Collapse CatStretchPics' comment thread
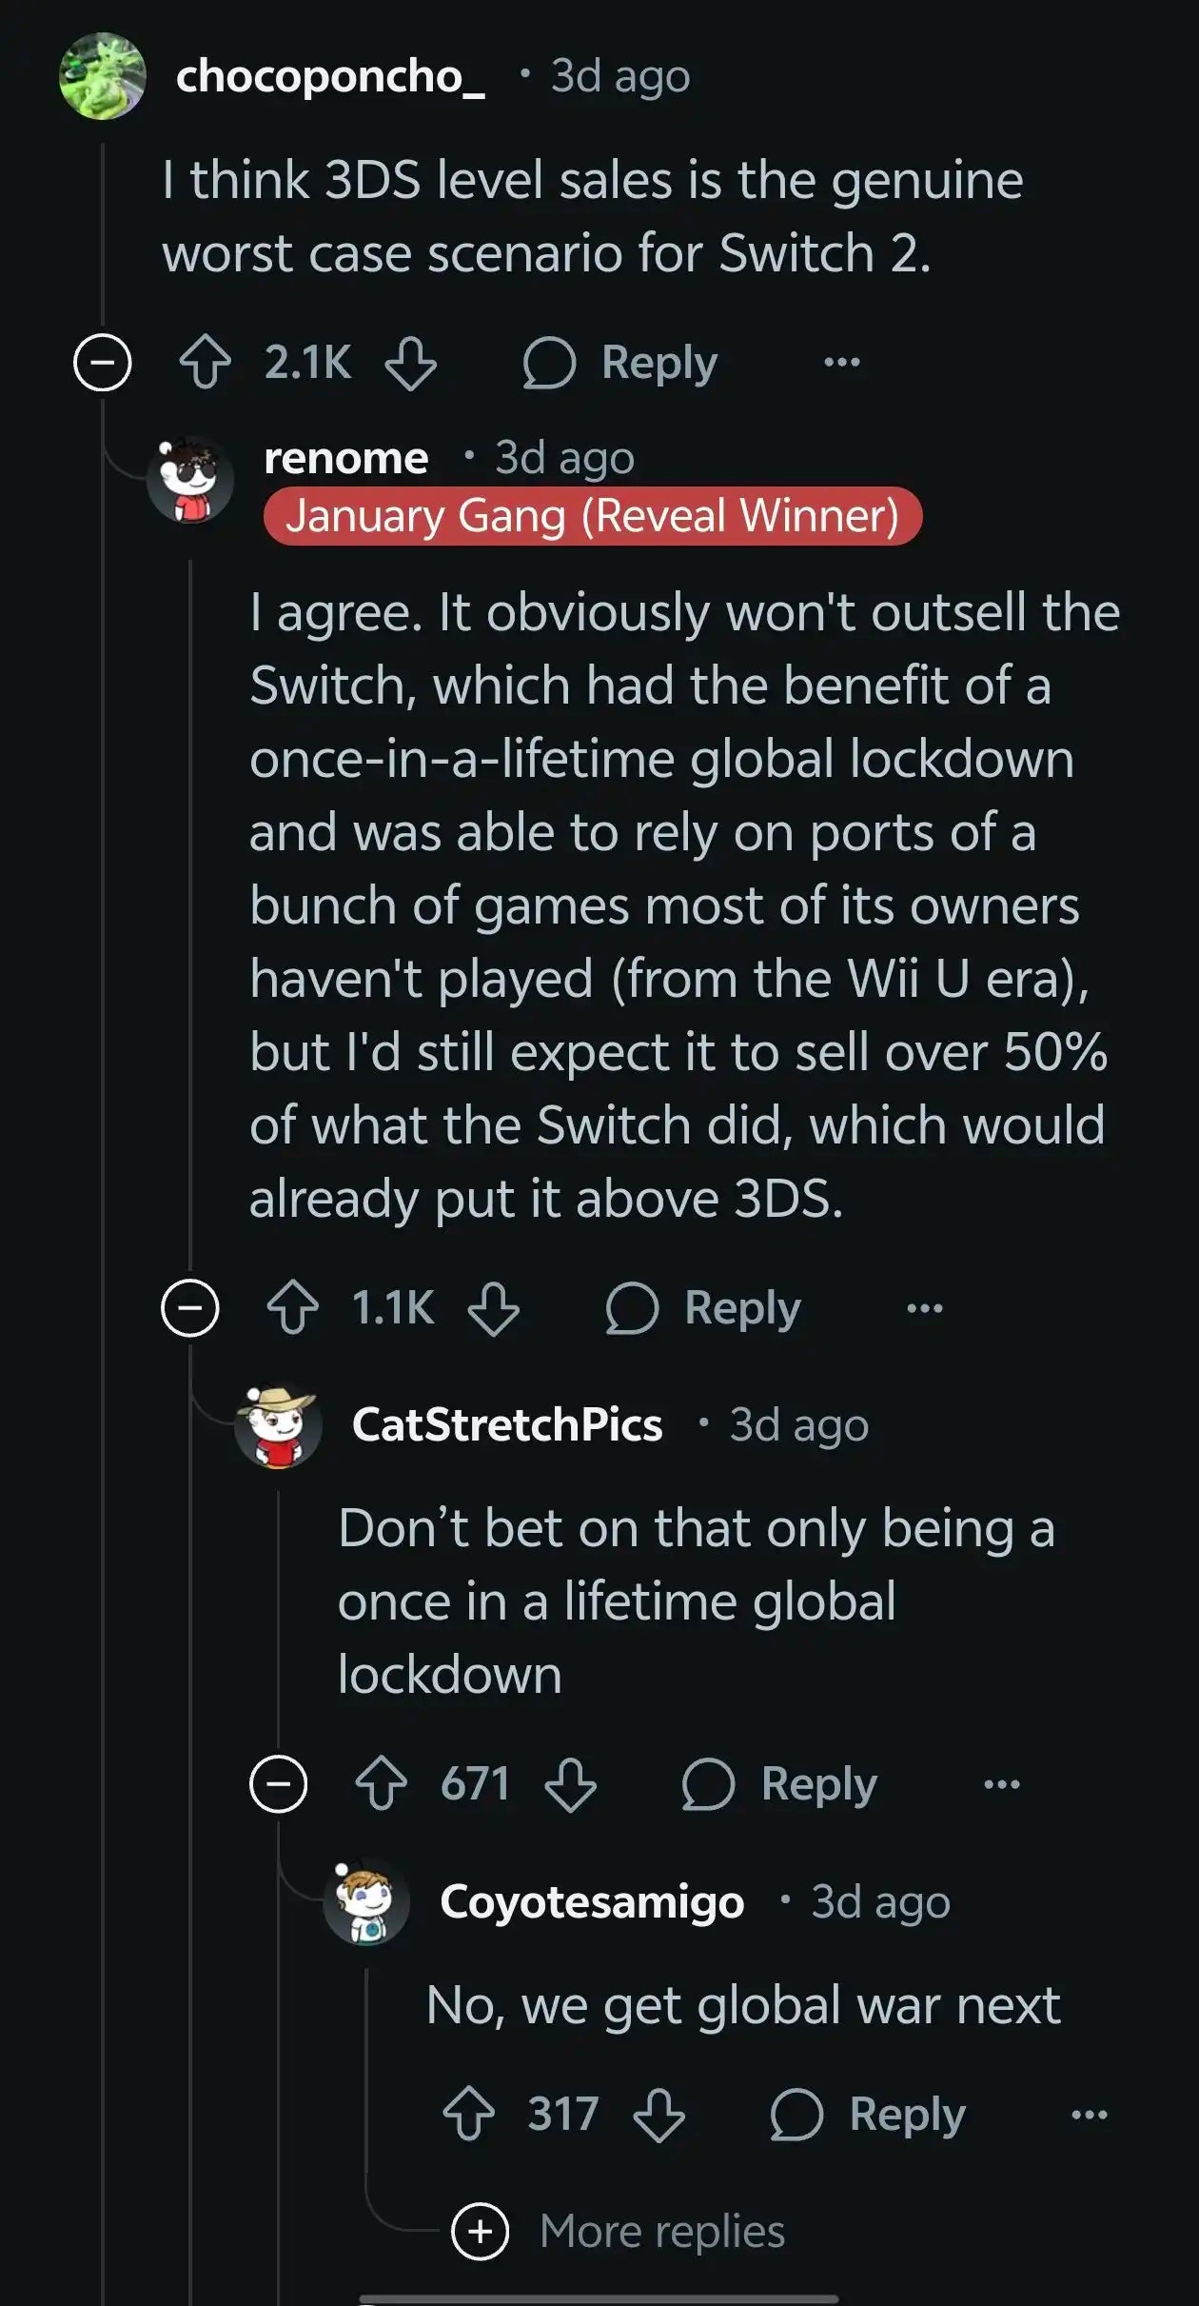This screenshot has width=1199, height=2306. [x=279, y=1781]
